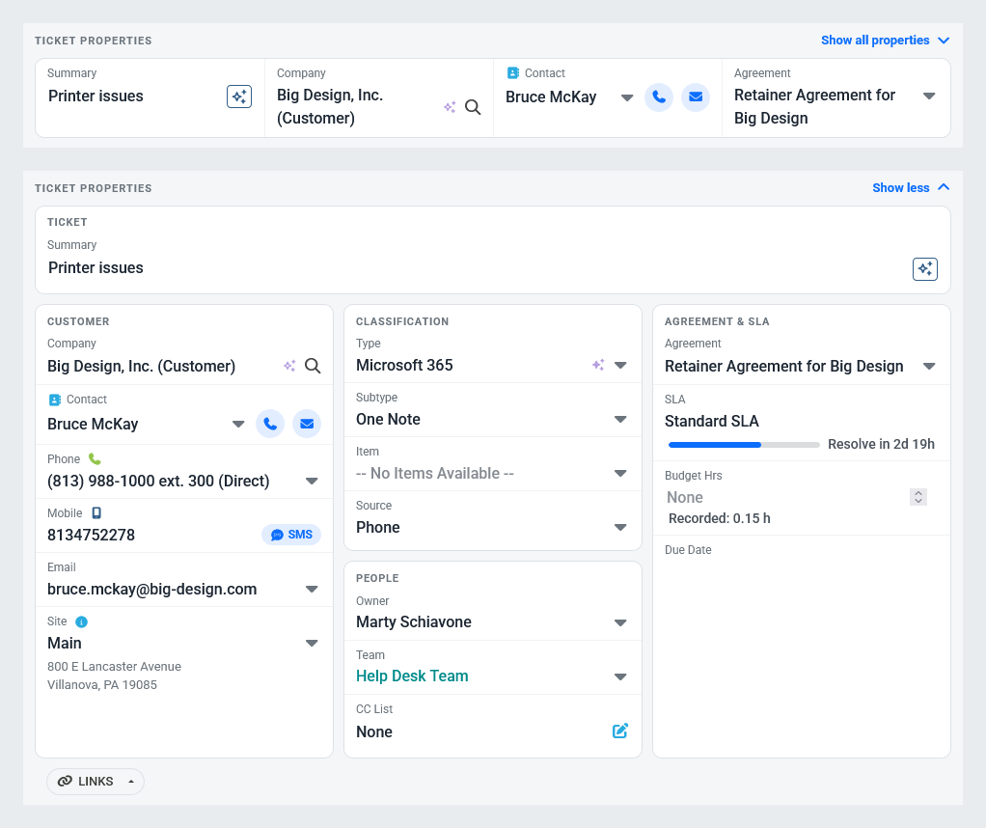Email contact using top envelope icon
The height and width of the screenshot is (828, 986).
[x=696, y=97]
